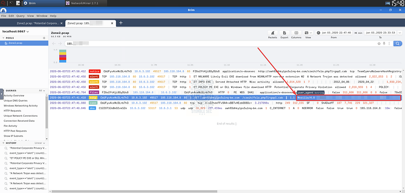Viewport: 405px width, 193px height.
Task: Open the text editor taskbar icon
Action: [x=18, y=3]
